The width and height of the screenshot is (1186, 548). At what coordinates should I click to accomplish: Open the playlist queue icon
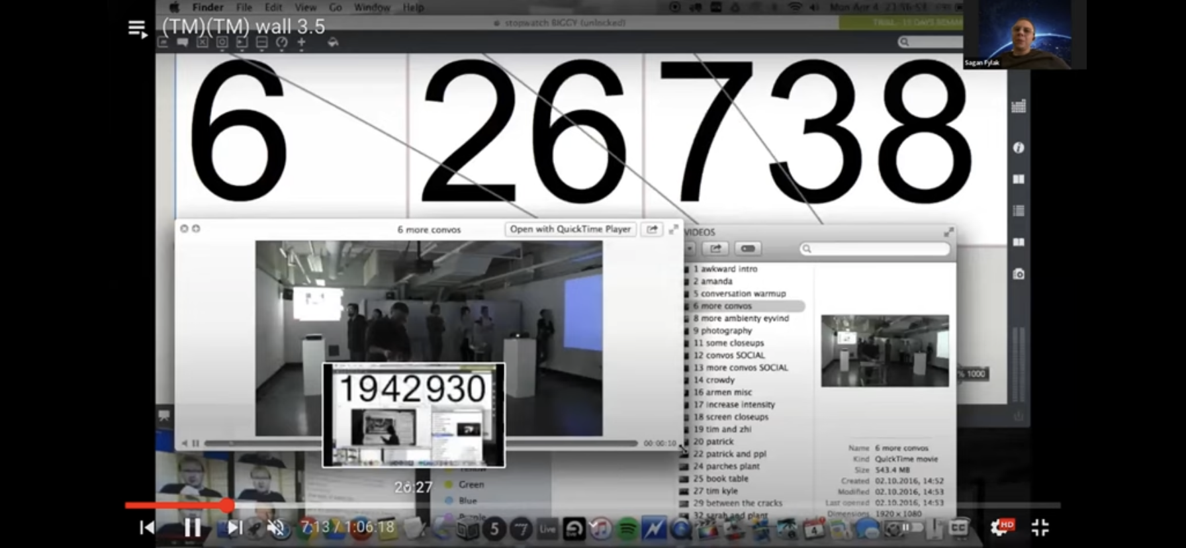pyautogui.click(x=137, y=29)
